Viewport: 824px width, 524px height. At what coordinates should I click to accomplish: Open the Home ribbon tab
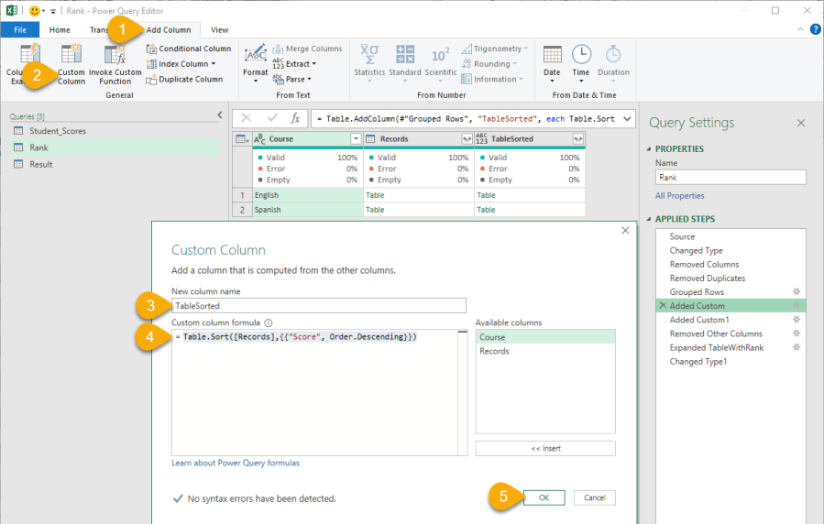(x=60, y=30)
